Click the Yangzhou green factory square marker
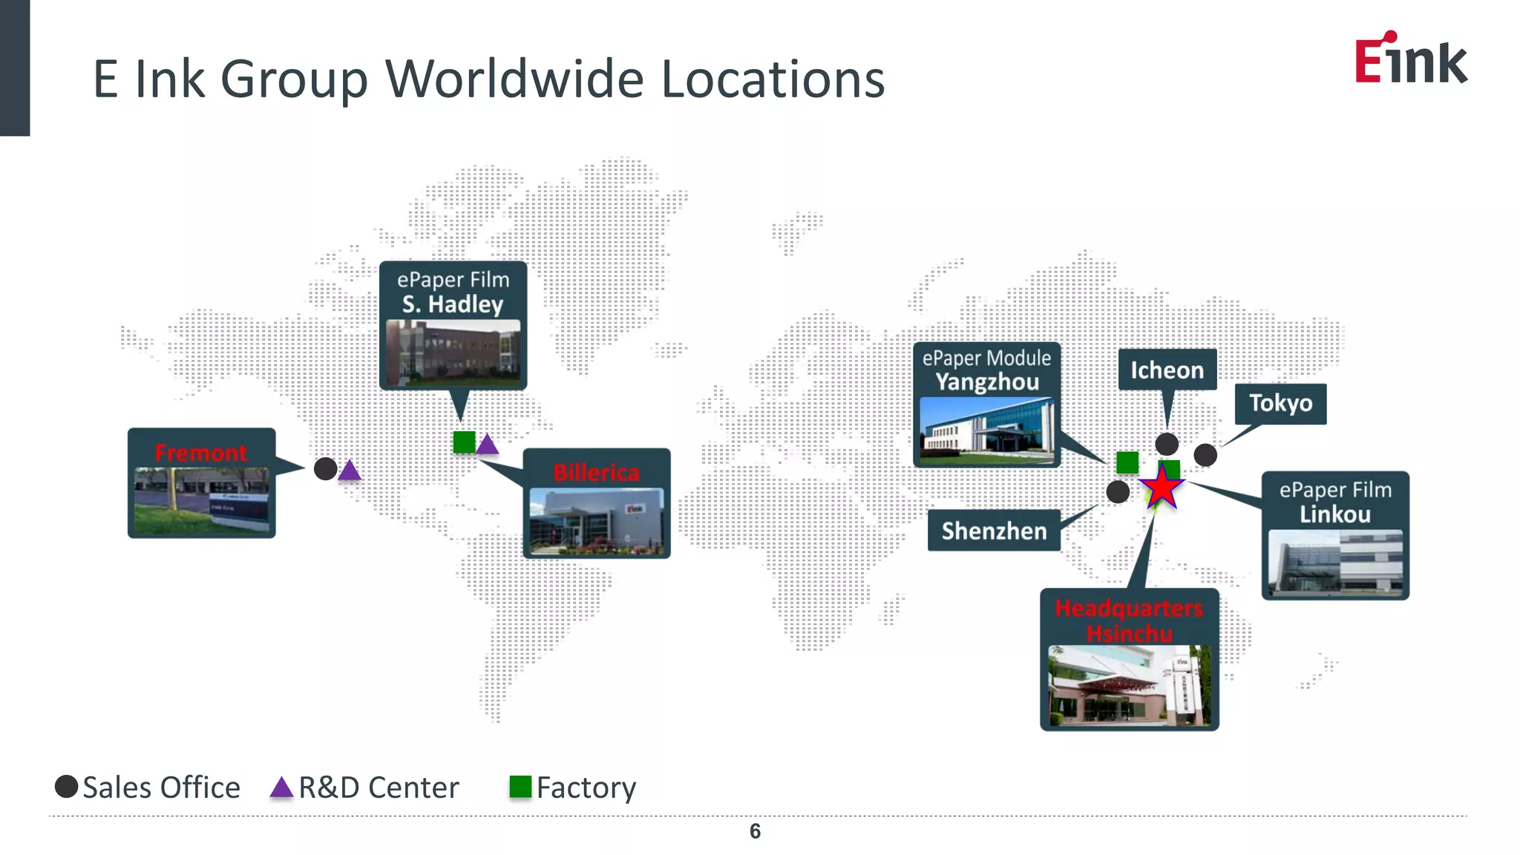The width and height of the screenshot is (1520, 855). 1127,462
